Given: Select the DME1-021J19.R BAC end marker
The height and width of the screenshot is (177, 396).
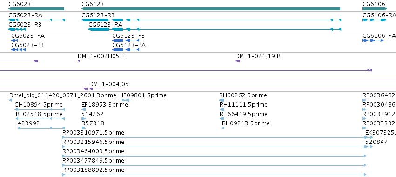Looking at the screenshot, I should (x=237, y=61).
